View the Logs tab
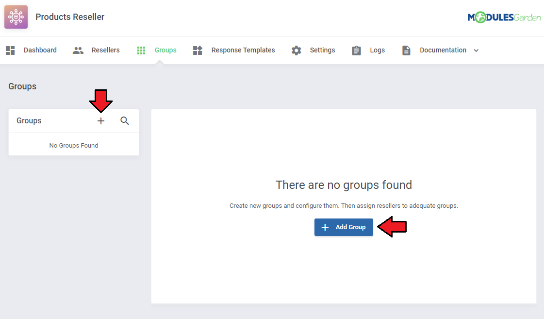 click(x=377, y=50)
